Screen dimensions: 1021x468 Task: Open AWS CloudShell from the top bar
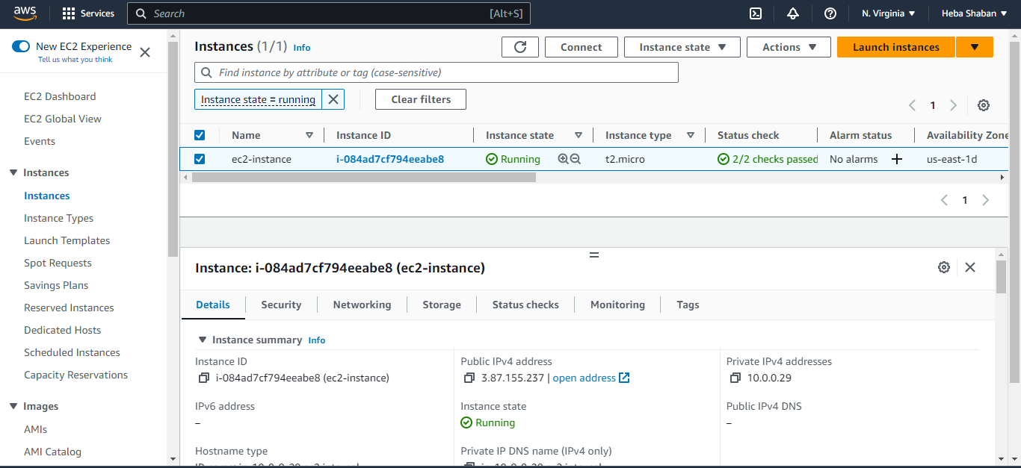(755, 13)
